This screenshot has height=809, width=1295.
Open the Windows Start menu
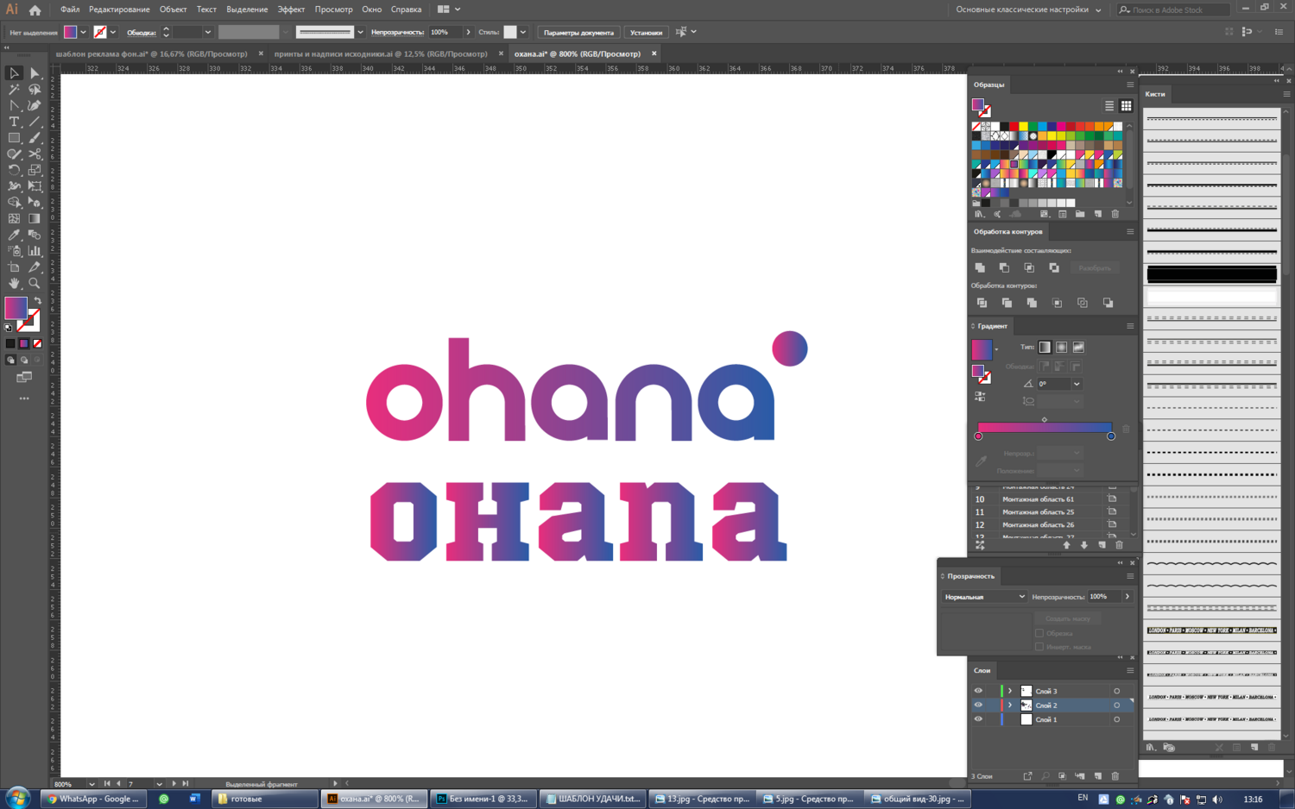click(x=18, y=798)
